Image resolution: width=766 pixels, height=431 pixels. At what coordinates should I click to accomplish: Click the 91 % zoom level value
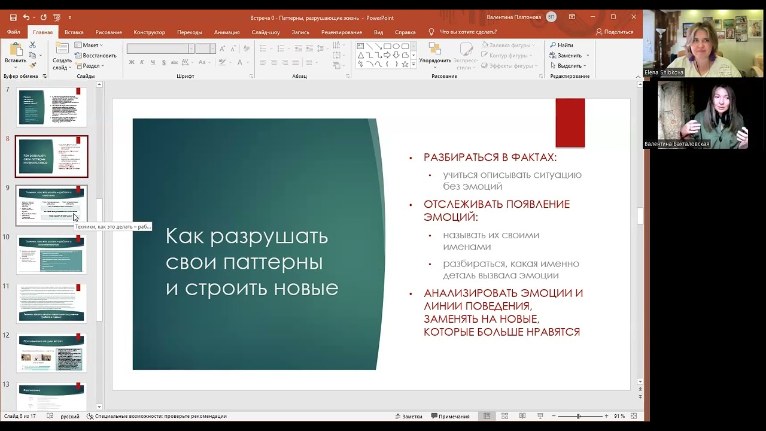619,416
